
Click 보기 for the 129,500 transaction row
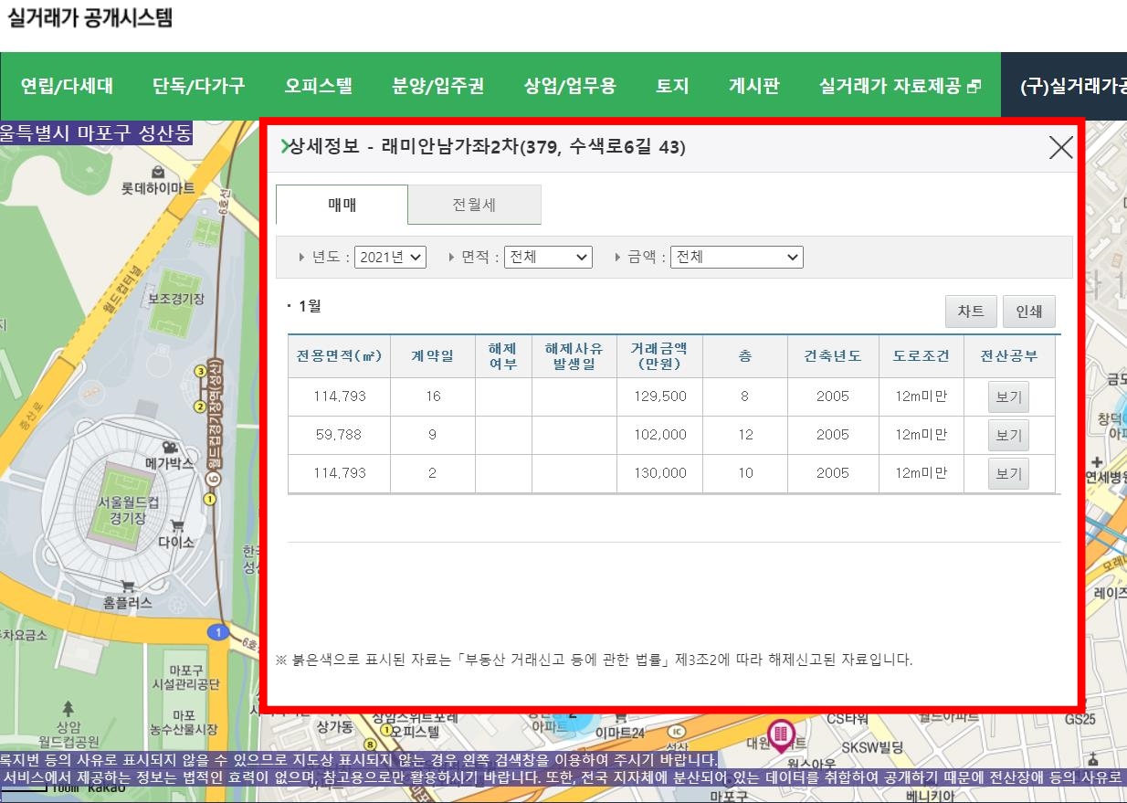point(1008,397)
